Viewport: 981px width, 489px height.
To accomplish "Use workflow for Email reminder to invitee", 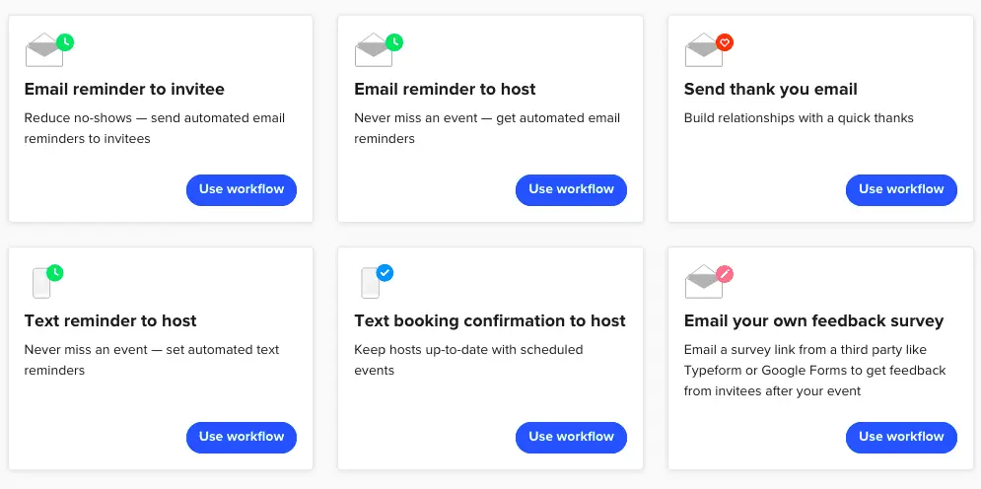I will click(242, 189).
